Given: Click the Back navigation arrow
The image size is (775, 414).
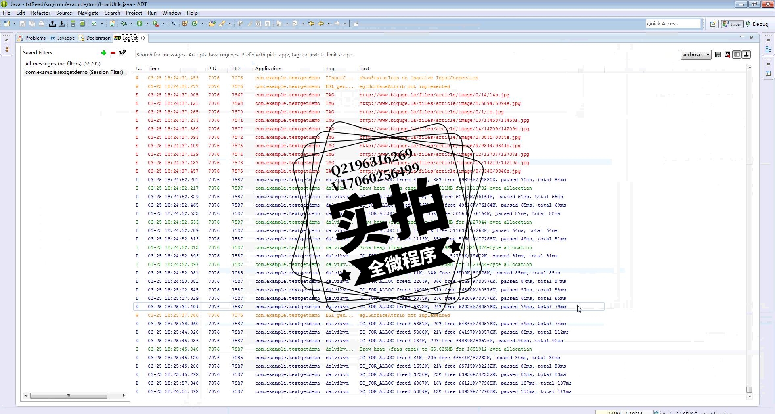Looking at the screenshot, I should pyautogui.click(x=321, y=24).
